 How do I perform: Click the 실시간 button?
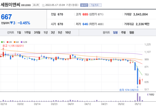(x=84, y=5)
